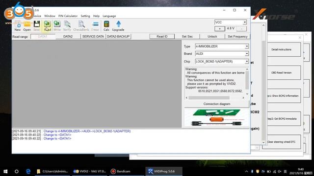
Task: Click the 4.8 V voltage value
Action: 231,28
